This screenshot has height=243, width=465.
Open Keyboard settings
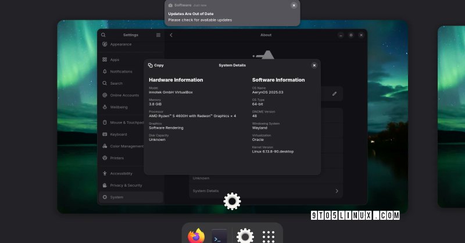point(131,135)
